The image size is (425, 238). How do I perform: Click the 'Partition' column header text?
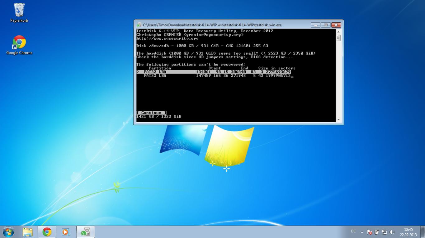click(160, 68)
